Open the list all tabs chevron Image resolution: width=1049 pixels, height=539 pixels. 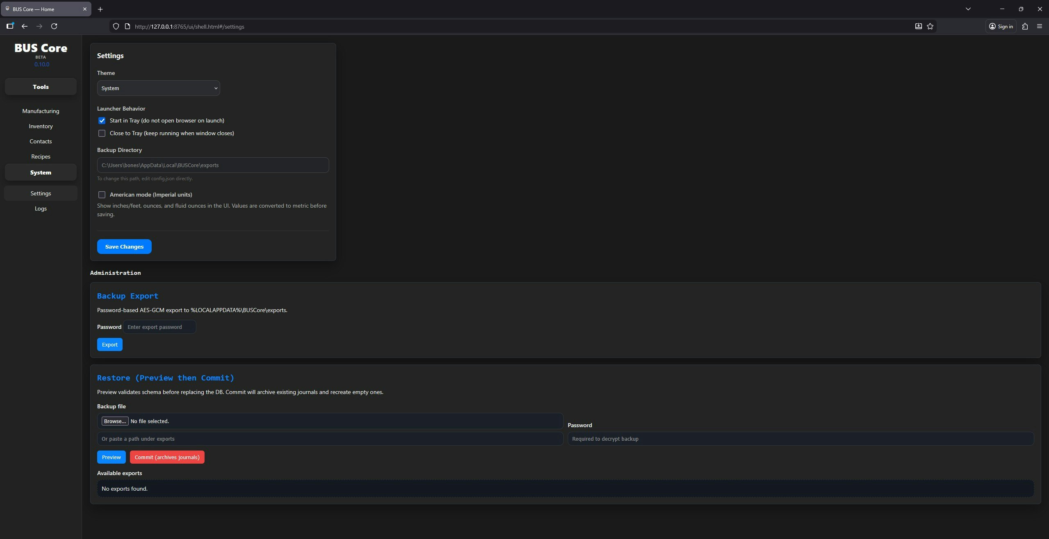pos(968,9)
